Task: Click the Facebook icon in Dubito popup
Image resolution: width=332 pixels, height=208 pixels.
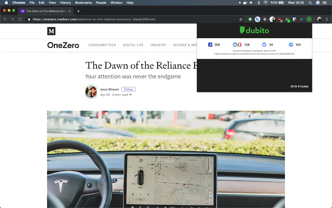Action: click(210, 45)
